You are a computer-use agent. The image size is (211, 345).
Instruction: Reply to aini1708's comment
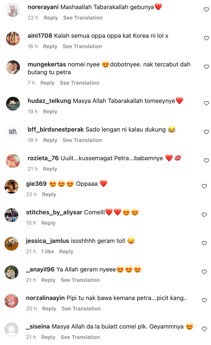50,47
